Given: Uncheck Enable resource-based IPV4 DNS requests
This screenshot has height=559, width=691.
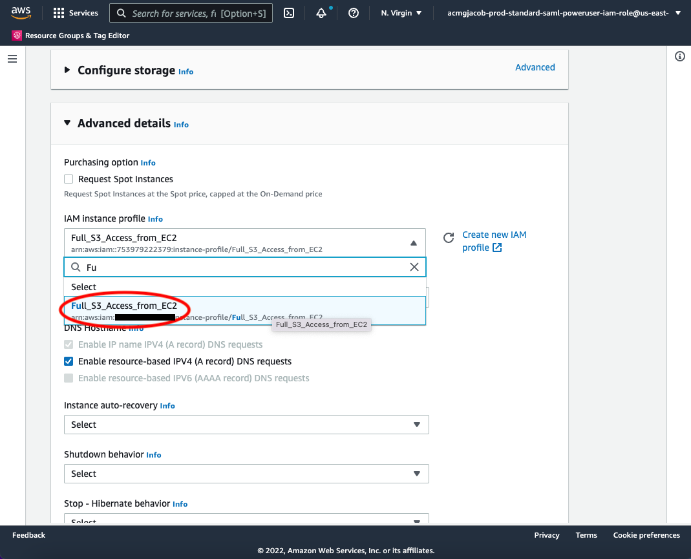Looking at the screenshot, I should tap(69, 362).
